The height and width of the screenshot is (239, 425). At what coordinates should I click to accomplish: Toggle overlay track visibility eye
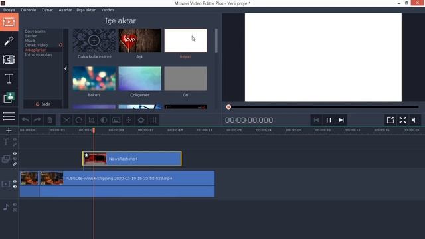coord(15,153)
